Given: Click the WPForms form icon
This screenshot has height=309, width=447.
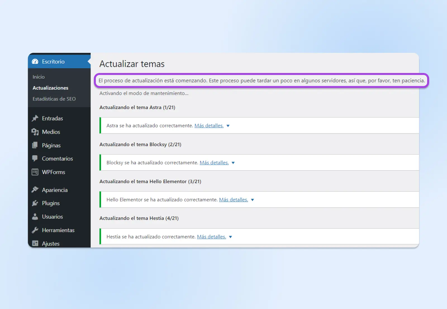Looking at the screenshot, I should [35, 172].
